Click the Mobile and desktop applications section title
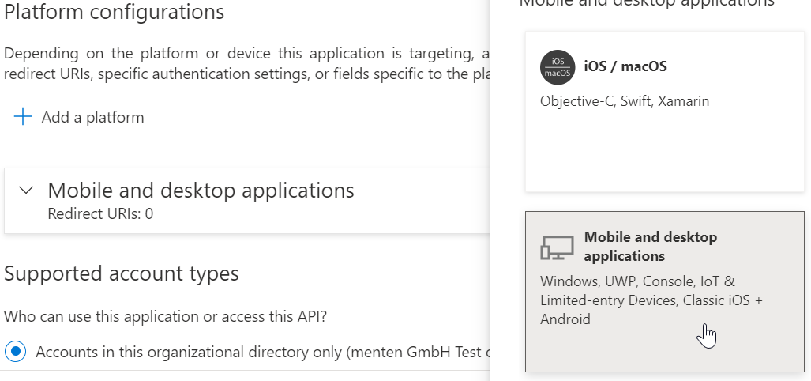 tap(201, 190)
